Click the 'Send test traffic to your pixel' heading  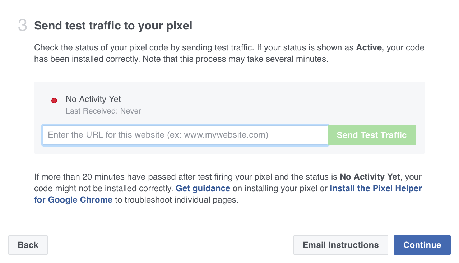click(113, 26)
